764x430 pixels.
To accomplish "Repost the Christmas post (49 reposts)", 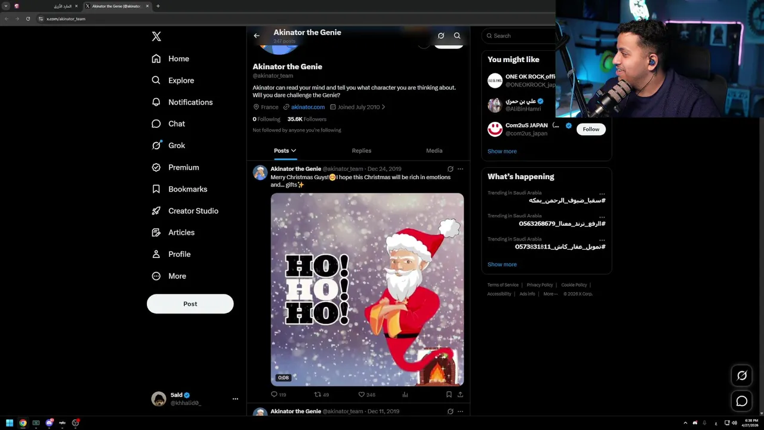I will (x=322, y=395).
